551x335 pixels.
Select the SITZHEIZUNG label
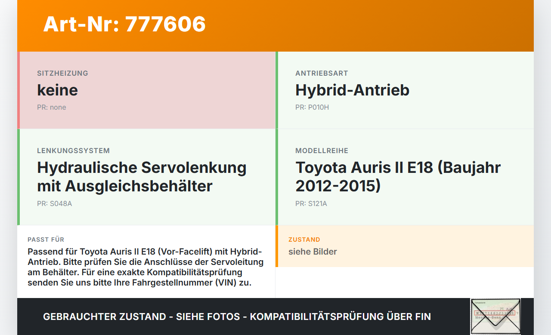click(x=62, y=73)
